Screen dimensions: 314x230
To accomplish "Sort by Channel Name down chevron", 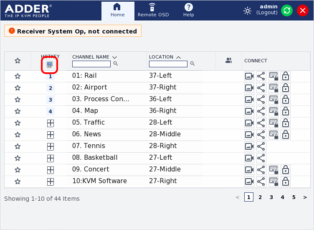I will (x=114, y=57).
